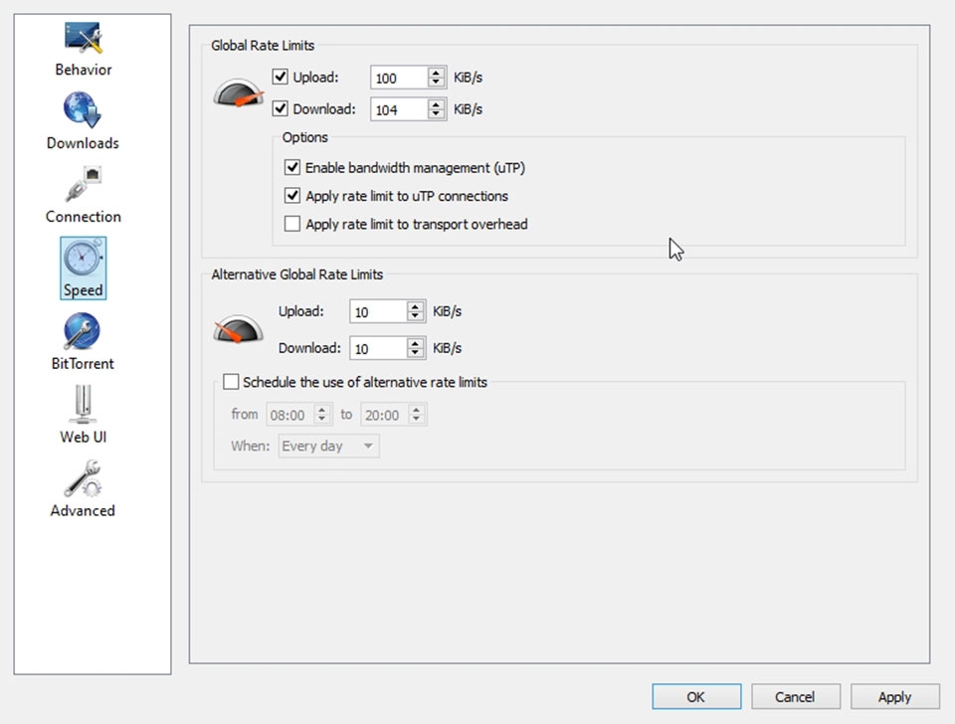Check Schedule the use of alternative rate limits
The width and height of the screenshot is (955, 724).
tap(231, 382)
